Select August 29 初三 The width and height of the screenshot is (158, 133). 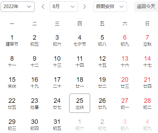pyautogui.click(x=12, y=125)
